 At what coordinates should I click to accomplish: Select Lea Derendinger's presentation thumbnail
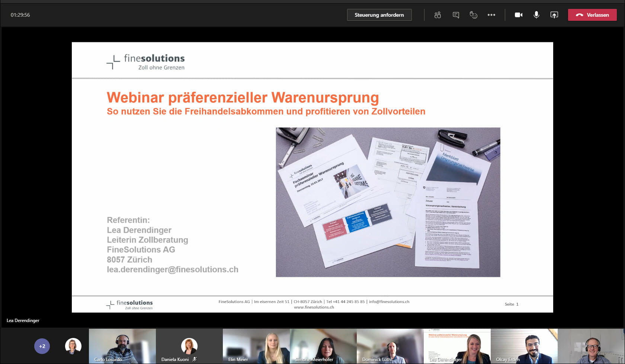click(457, 346)
